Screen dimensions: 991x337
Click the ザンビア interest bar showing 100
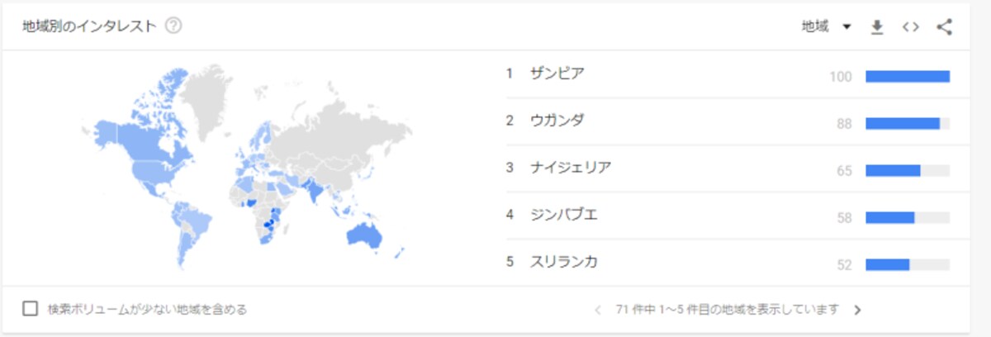click(x=908, y=77)
